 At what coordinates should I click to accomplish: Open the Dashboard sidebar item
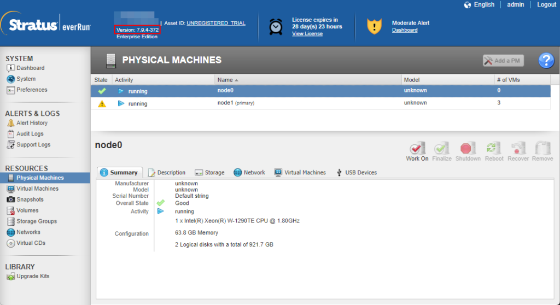[31, 68]
